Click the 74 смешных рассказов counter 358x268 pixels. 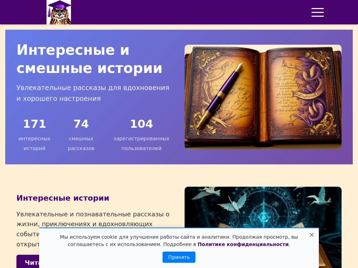tap(81, 134)
